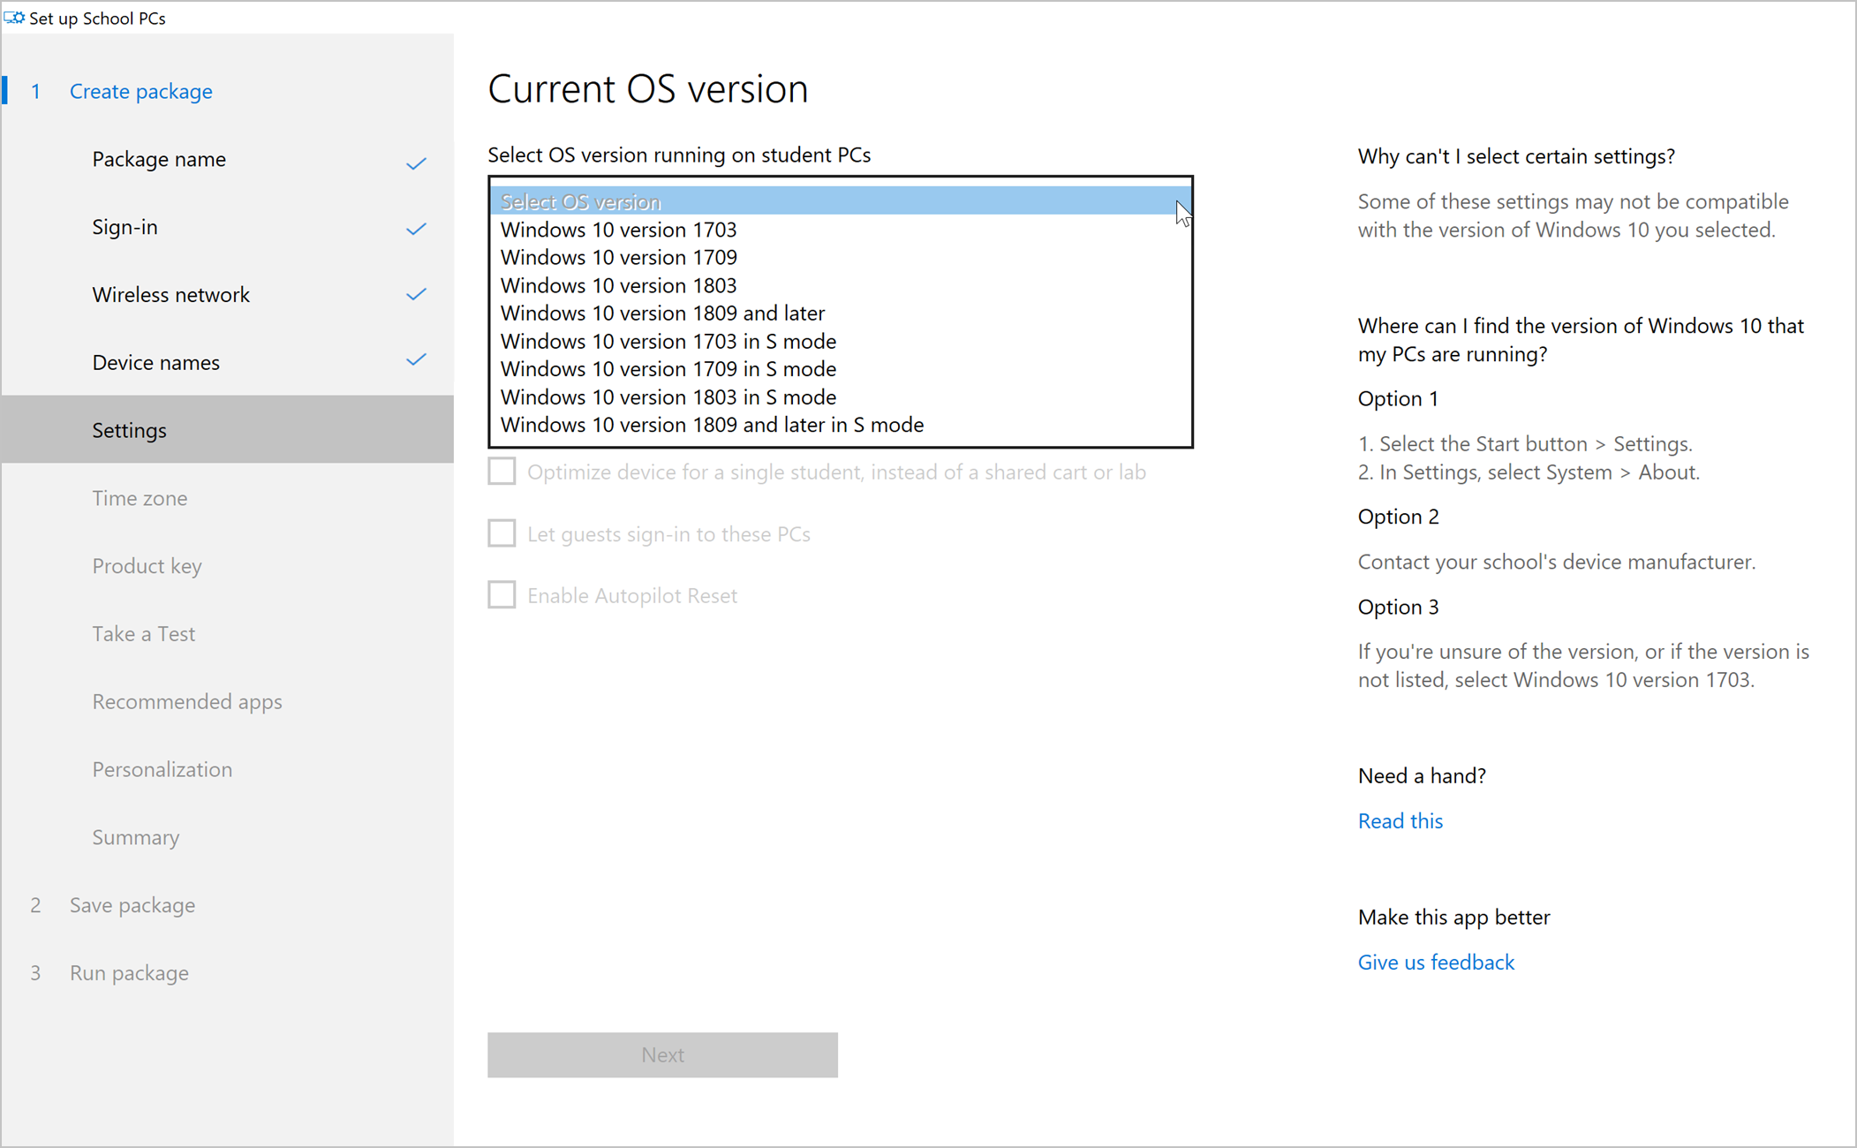Toggle the Enable Autopilot Reset checkbox
Viewport: 1857px width, 1148px height.
[502, 595]
